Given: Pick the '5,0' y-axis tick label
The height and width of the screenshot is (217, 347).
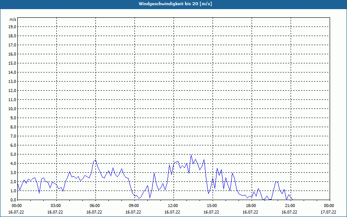Looking at the screenshot, I should (13, 155).
